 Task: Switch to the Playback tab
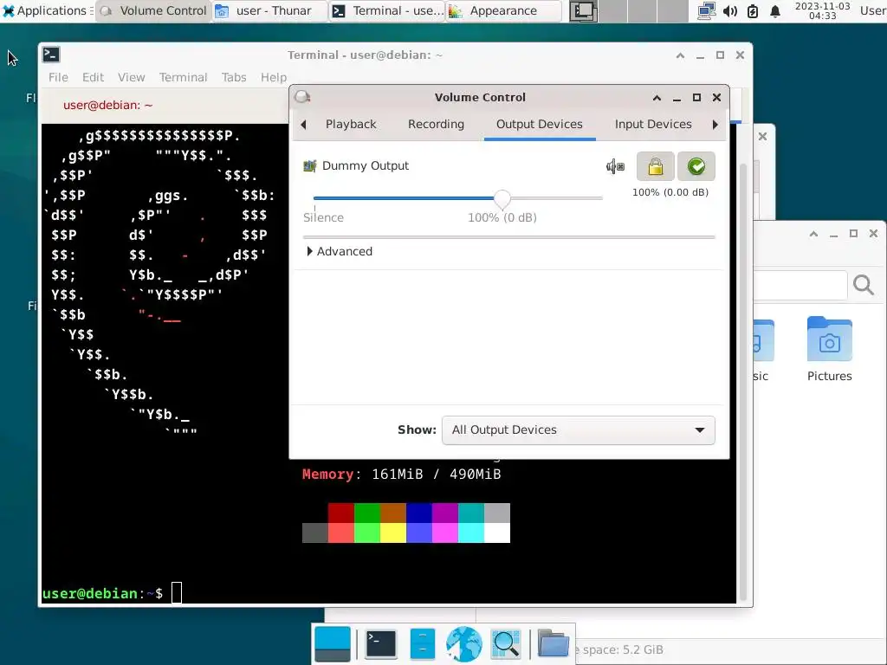[351, 124]
